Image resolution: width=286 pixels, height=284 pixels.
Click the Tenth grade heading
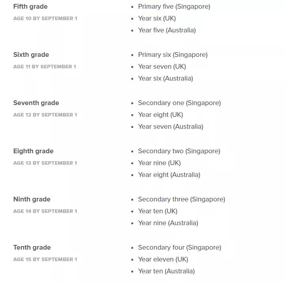32,248
